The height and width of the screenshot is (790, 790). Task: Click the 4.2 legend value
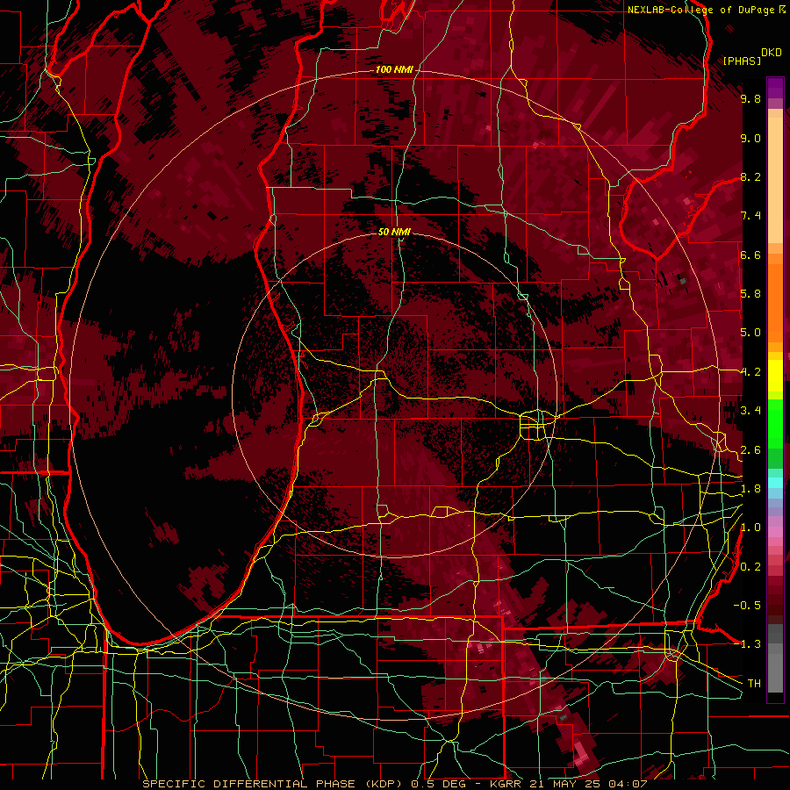click(750, 372)
